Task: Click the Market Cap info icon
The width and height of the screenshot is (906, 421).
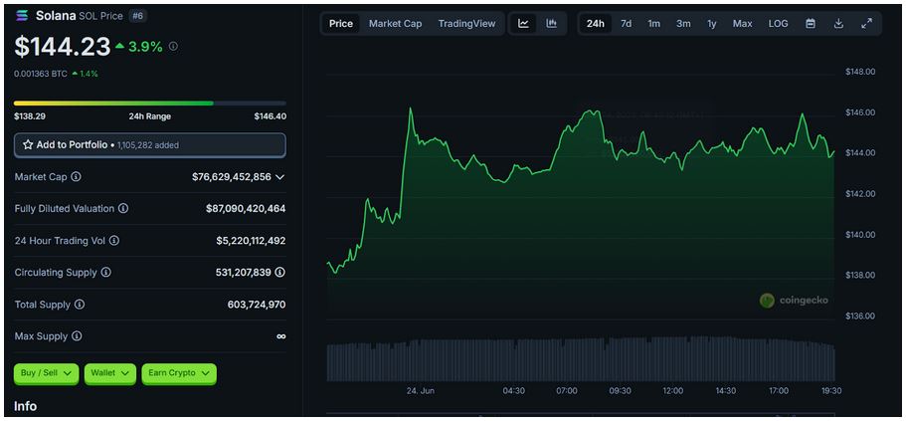Action: [76, 177]
